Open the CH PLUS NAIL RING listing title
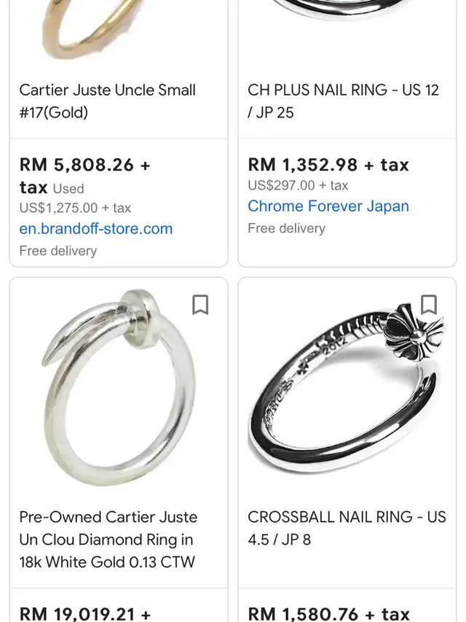Image resolution: width=466 pixels, height=622 pixels. tap(343, 101)
